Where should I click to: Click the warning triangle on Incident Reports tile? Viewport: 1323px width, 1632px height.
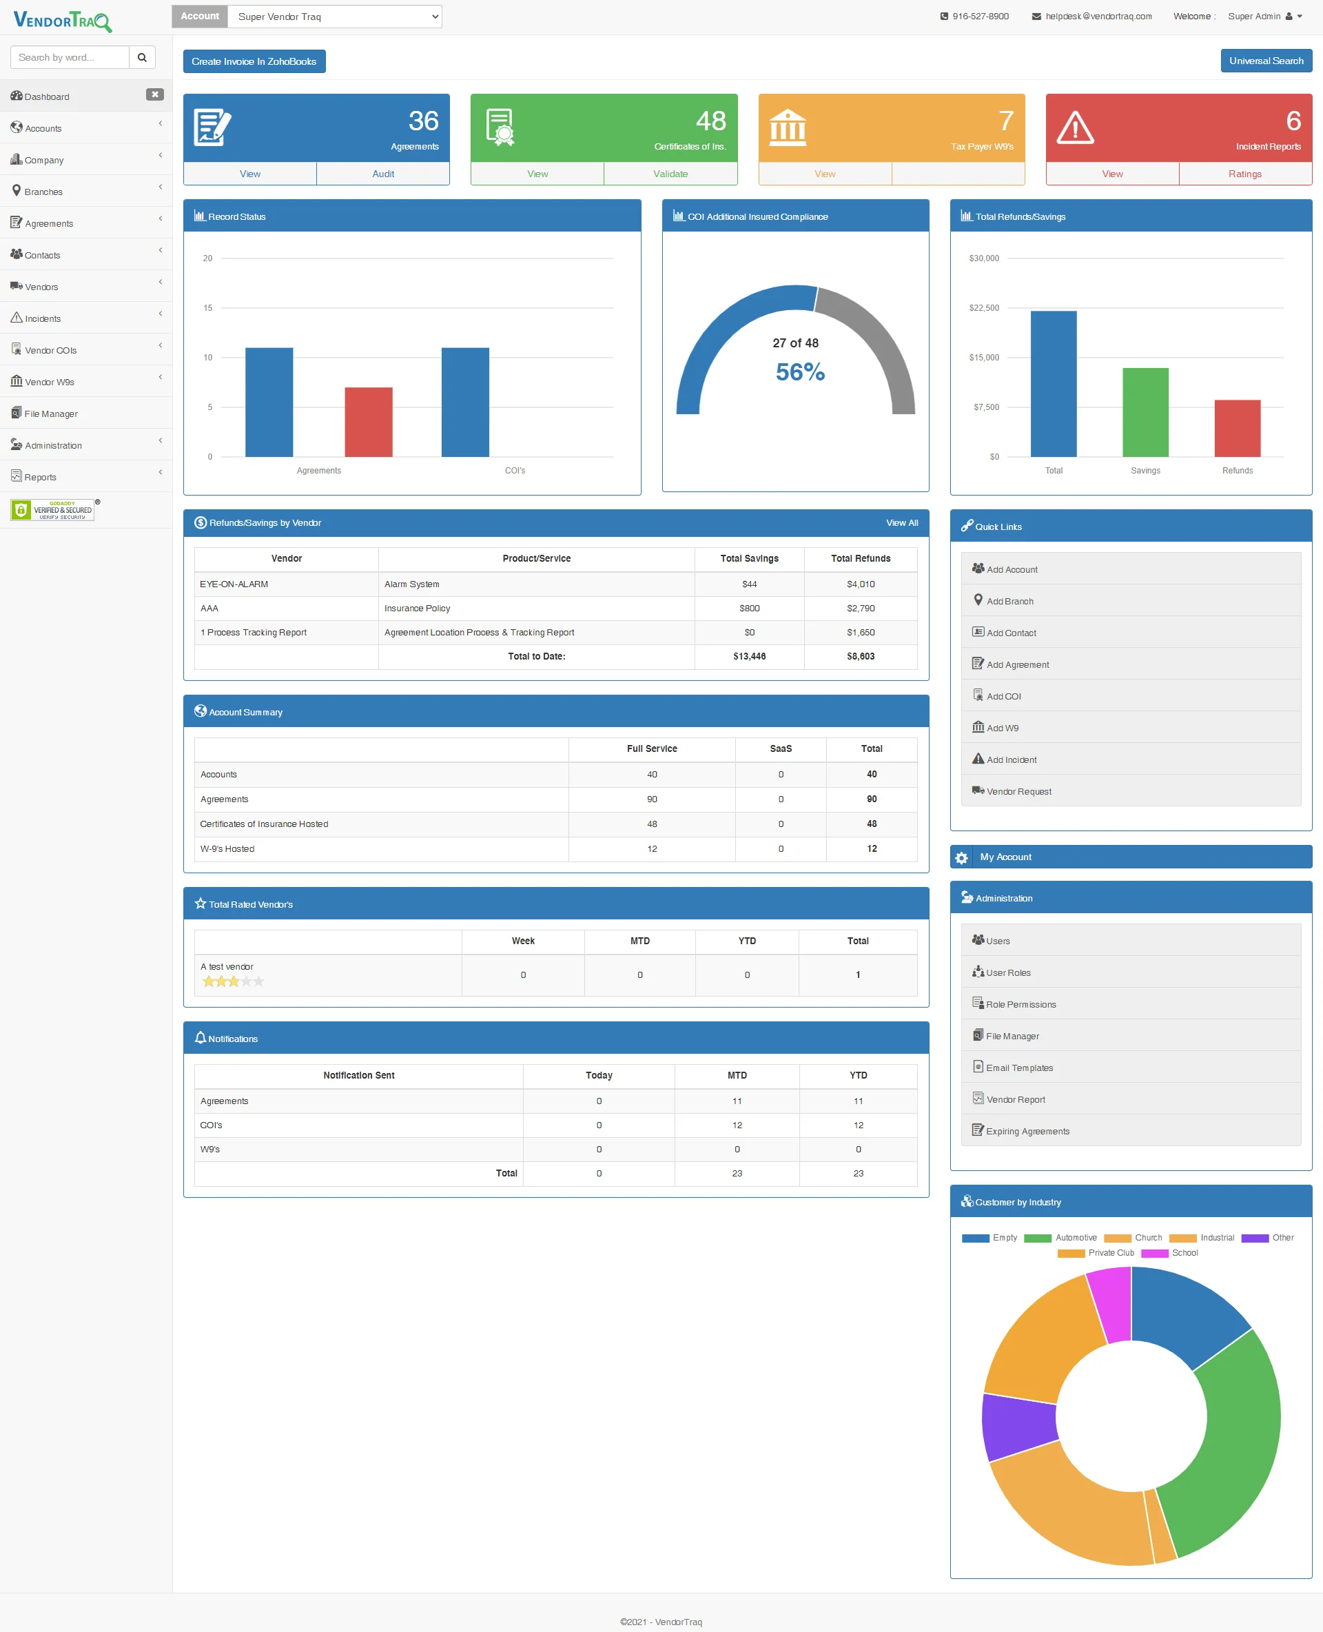(x=1074, y=127)
